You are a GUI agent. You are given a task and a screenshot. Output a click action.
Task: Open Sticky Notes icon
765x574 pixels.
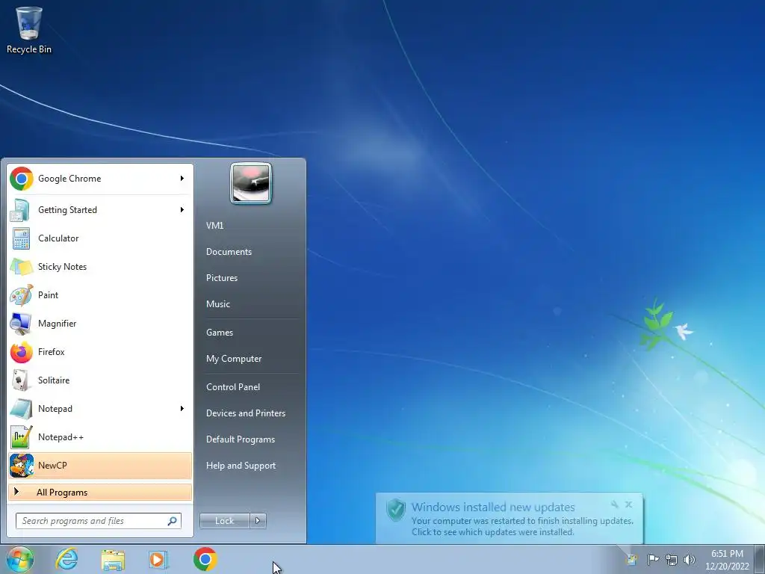click(x=20, y=267)
